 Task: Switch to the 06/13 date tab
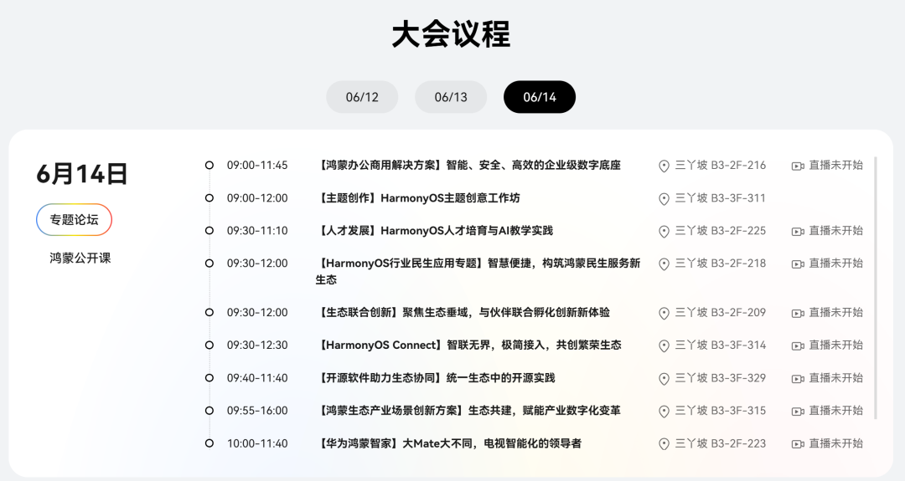click(x=451, y=97)
